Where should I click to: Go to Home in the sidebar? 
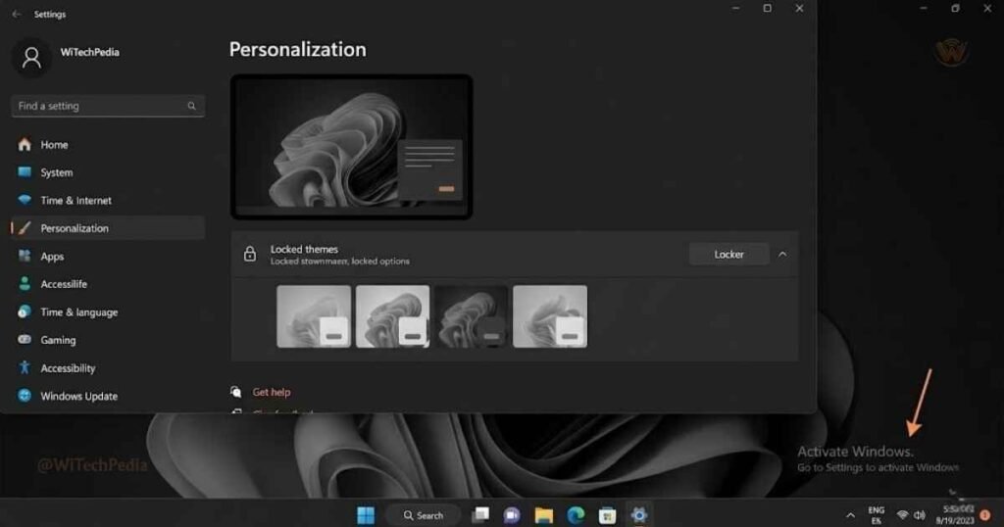pos(108,145)
